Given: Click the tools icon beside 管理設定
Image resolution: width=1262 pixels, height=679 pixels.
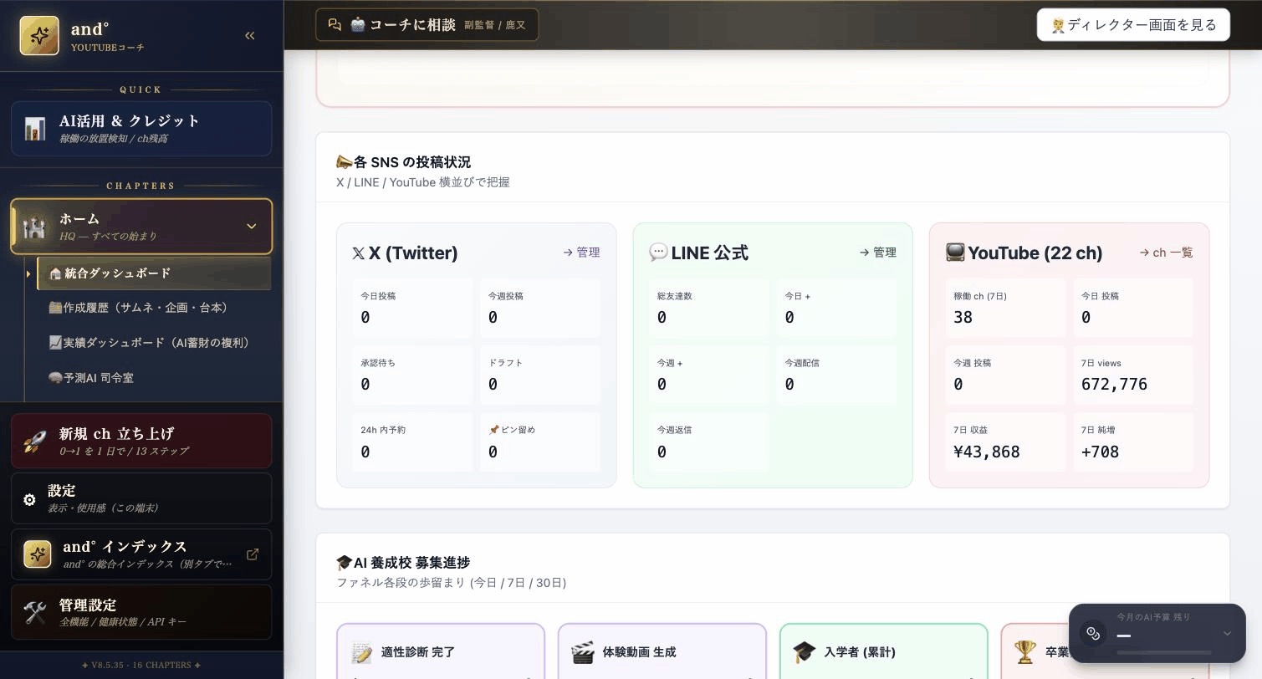Looking at the screenshot, I should 35,612.
